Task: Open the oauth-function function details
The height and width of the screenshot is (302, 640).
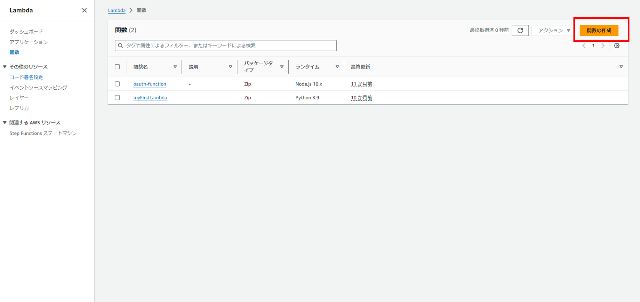Action: [x=150, y=84]
